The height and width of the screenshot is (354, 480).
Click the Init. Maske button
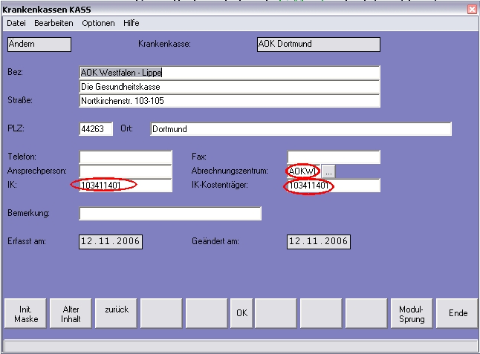pyautogui.click(x=25, y=314)
